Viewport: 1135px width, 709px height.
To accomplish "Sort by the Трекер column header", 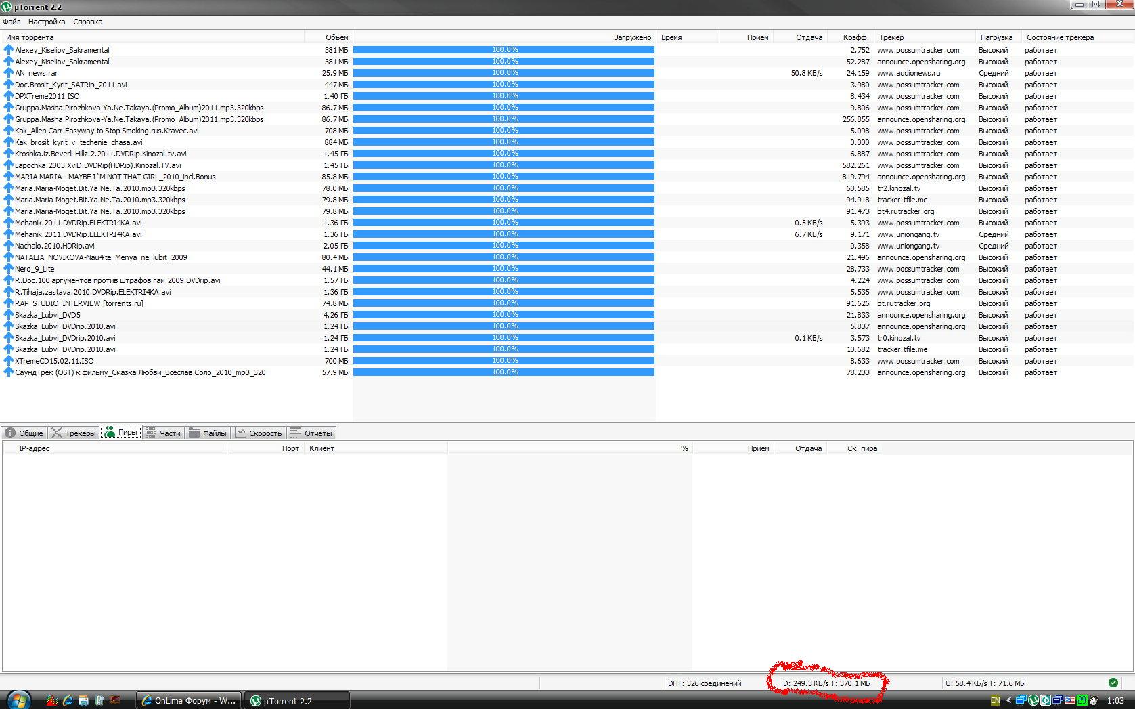I will 924,37.
